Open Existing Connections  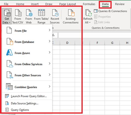[x=71, y=16]
